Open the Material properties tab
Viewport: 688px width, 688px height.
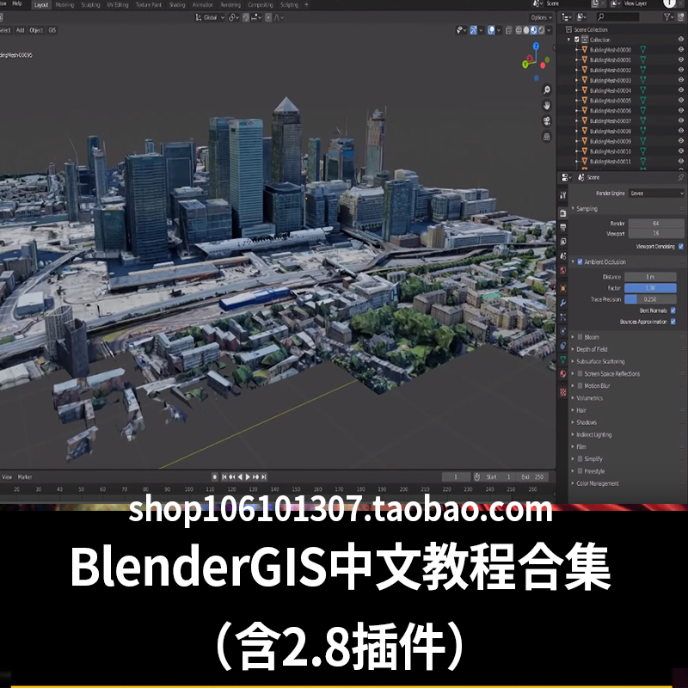pyautogui.click(x=563, y=374)
